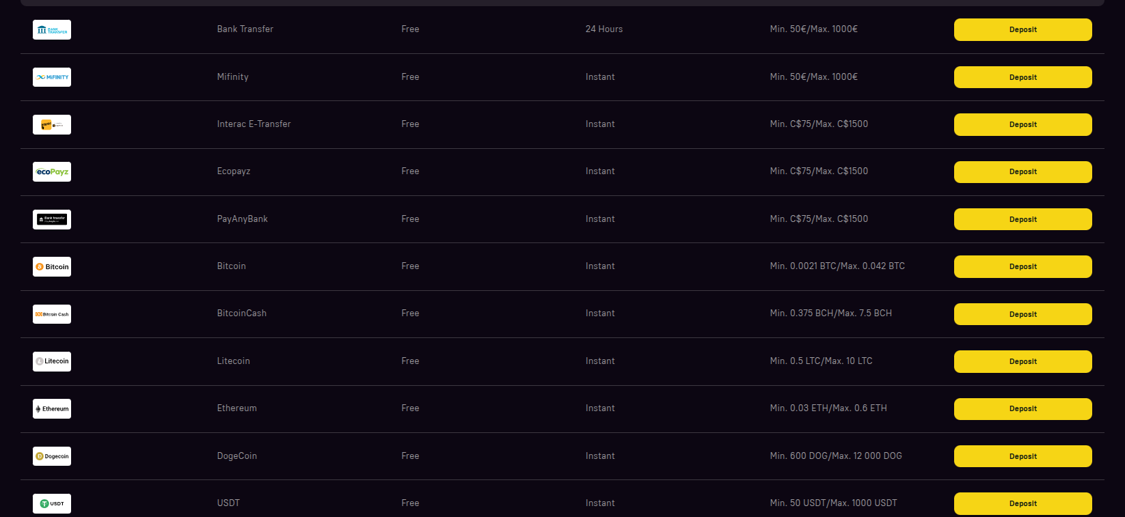Hit the Deposit button for Ecopayz
Screen dimensions: 1125x517
click(x=1022, y=172)
